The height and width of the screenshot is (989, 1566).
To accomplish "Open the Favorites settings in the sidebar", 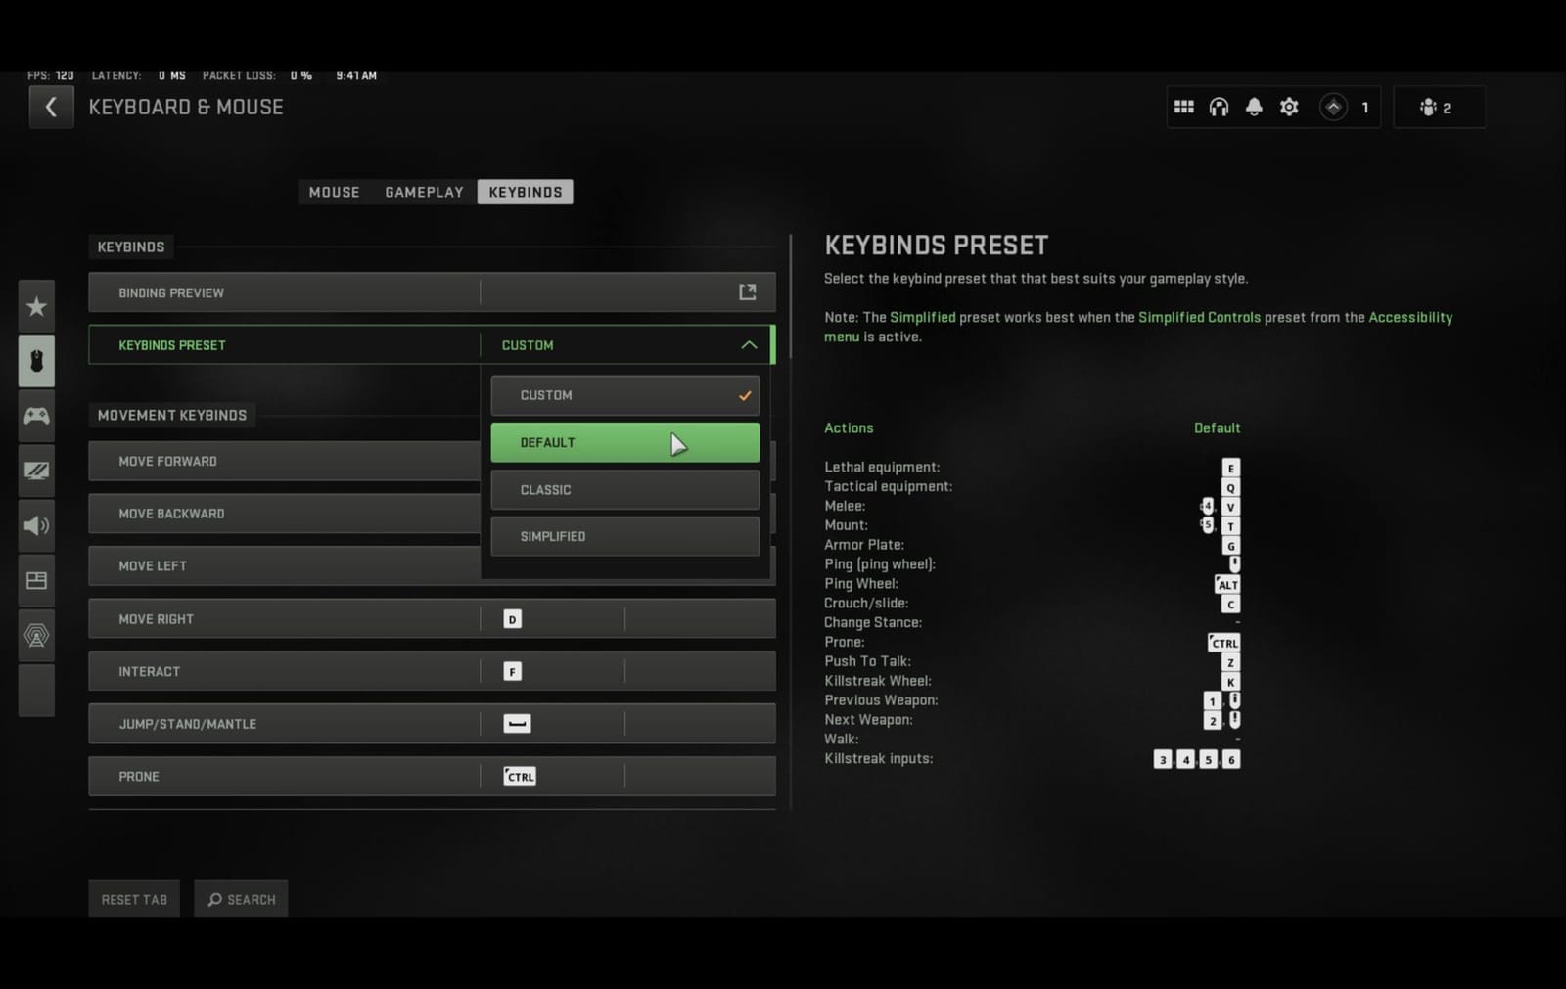I will 36,306.
